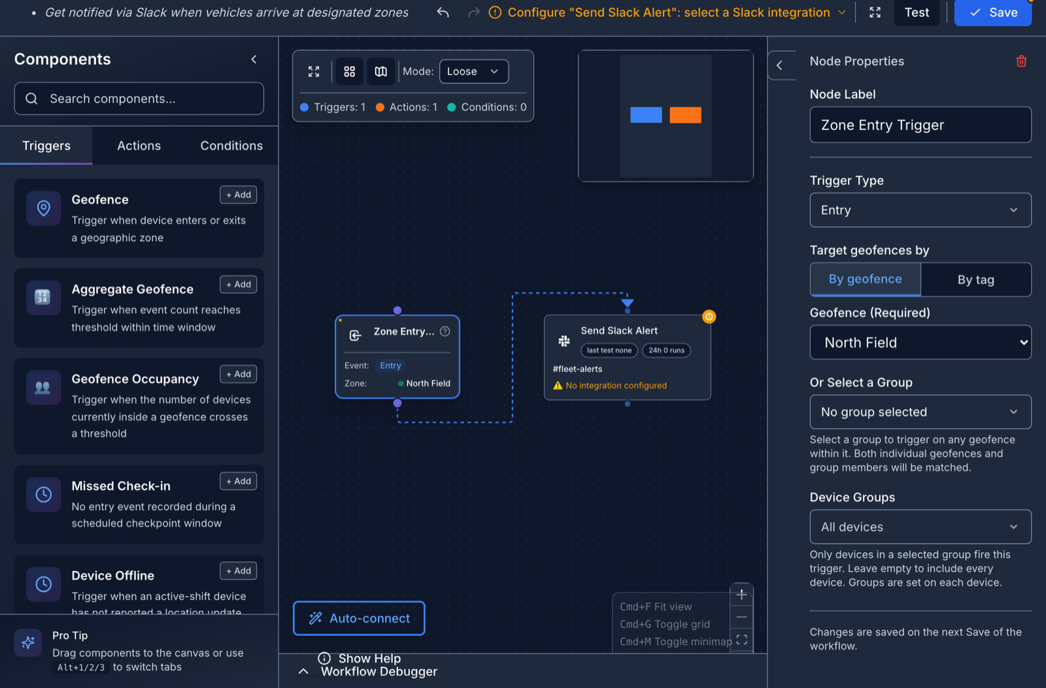Zoom out with the minus button
This screenshot has height=688, width=1046.
[x=741, y=617]
